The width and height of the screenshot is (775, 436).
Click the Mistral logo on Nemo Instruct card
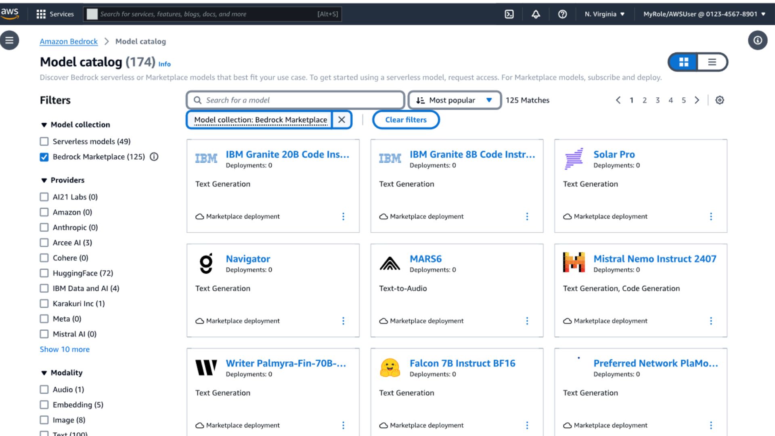pyautogui.click(x=574, y=262)
